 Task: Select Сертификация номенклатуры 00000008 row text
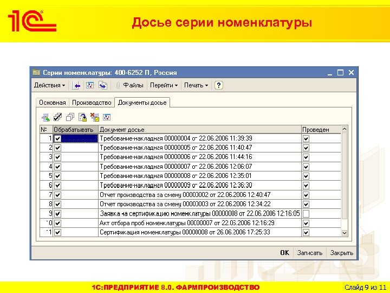pyautogui.click(x=185, y=232)
